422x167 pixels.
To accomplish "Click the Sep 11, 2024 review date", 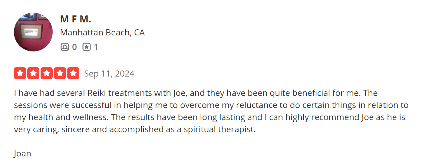I will click(x=109, y=74).
